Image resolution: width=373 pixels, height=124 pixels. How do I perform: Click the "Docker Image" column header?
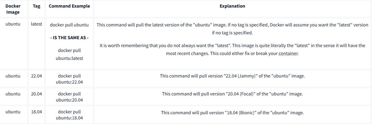pos(13,9)
